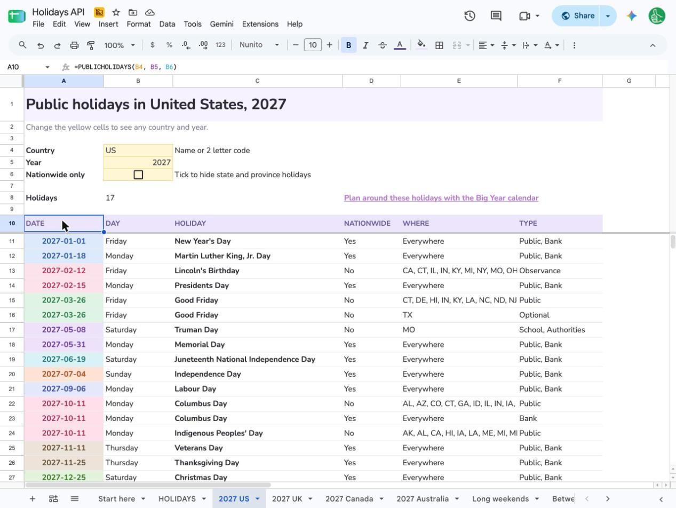The height and width of the screenshot is (508, 676).
Task: Open the fill color picker
Action: [421, 45]
